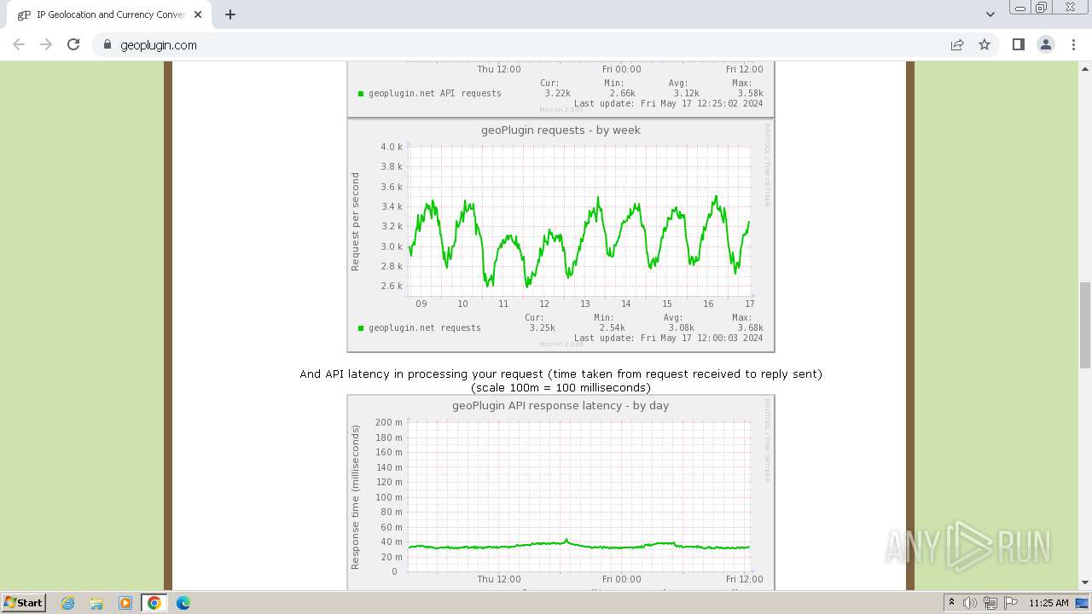The image size is (1092, 614).
Task: Open Windows Media Player taskbar icon
Action: (x=125, y=603)
